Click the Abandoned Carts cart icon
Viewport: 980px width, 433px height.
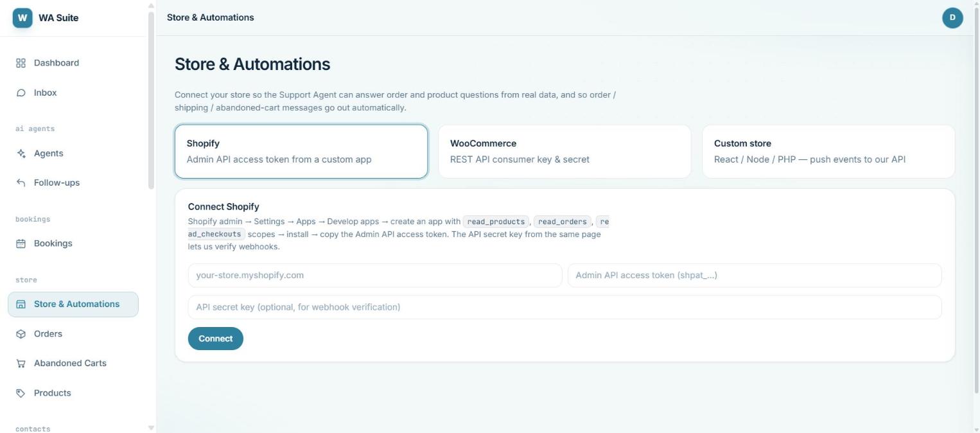coord(21,363)
